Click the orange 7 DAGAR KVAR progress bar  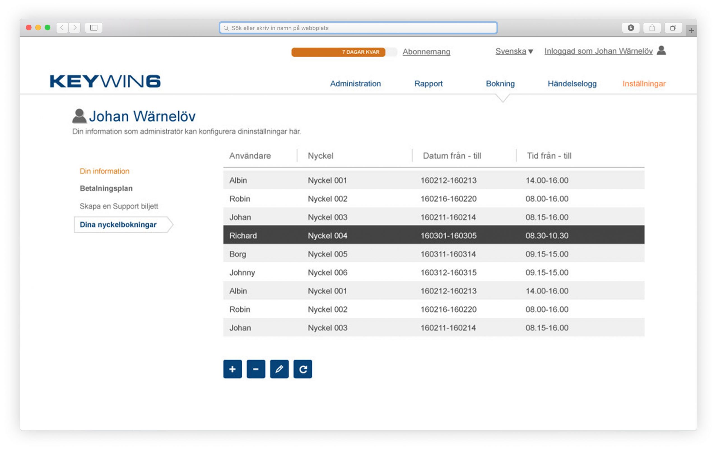pyautogui.click(x=338, y=52)
